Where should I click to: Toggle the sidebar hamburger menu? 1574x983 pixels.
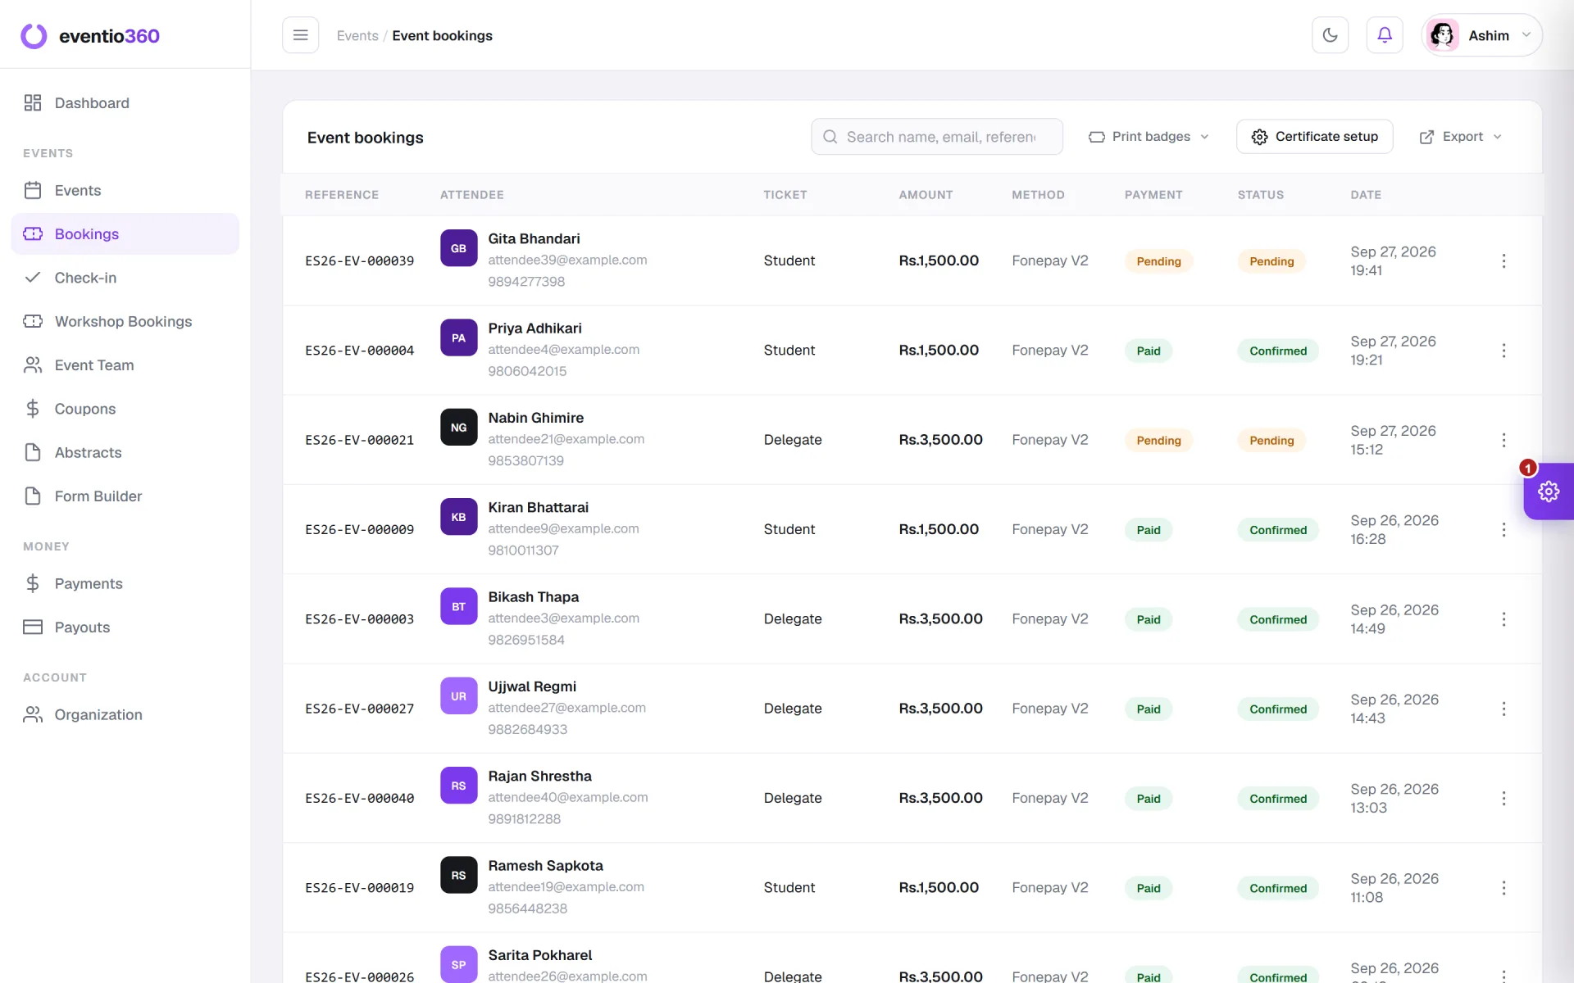point(300,35)
